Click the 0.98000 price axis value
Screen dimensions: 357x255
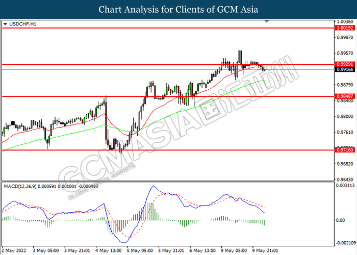tap(345, 116)
